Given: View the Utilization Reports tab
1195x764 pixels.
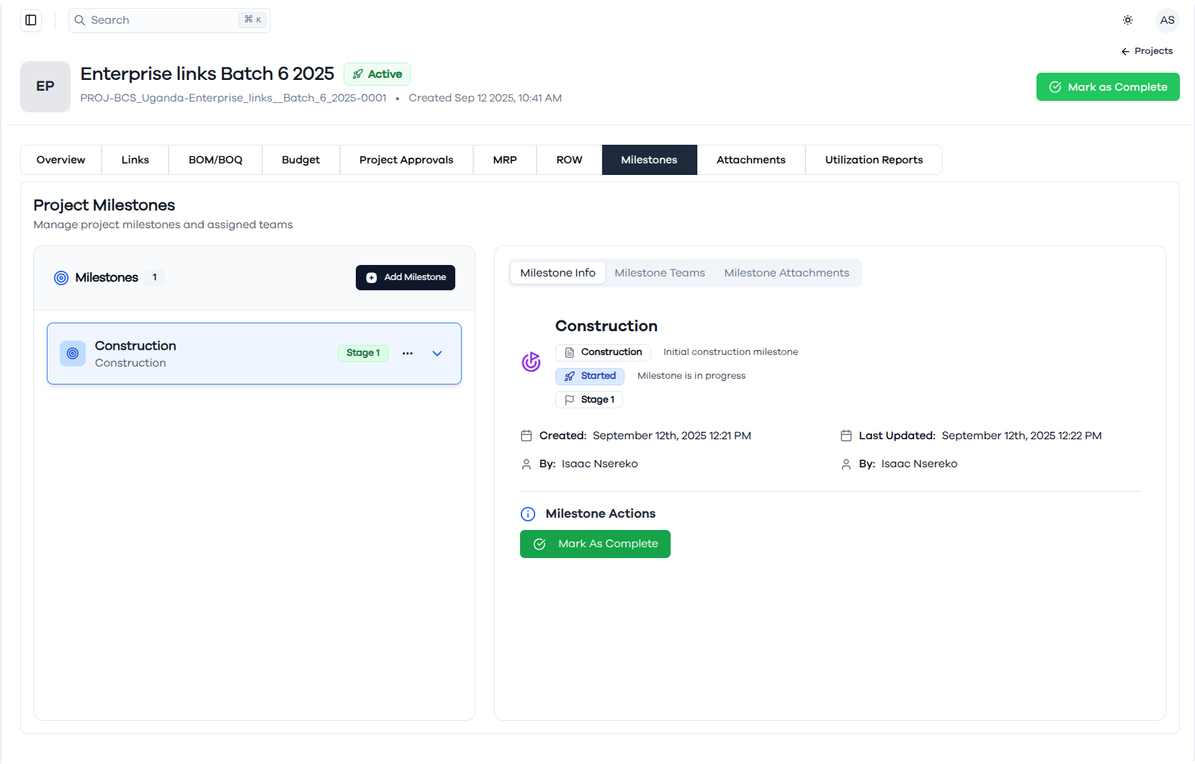Looking at the screenshot, I should pyautogui.click(x=874, y=160).
